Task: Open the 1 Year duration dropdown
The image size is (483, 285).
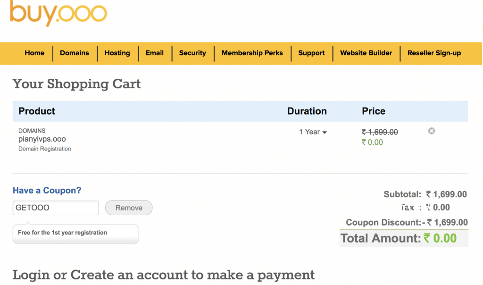Action: click(313, 132)
